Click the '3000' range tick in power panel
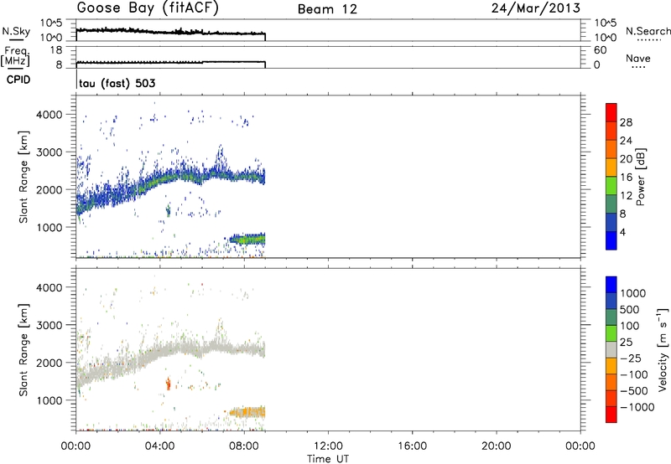Screen dimensions: 671x464 (x=49, y=152)
